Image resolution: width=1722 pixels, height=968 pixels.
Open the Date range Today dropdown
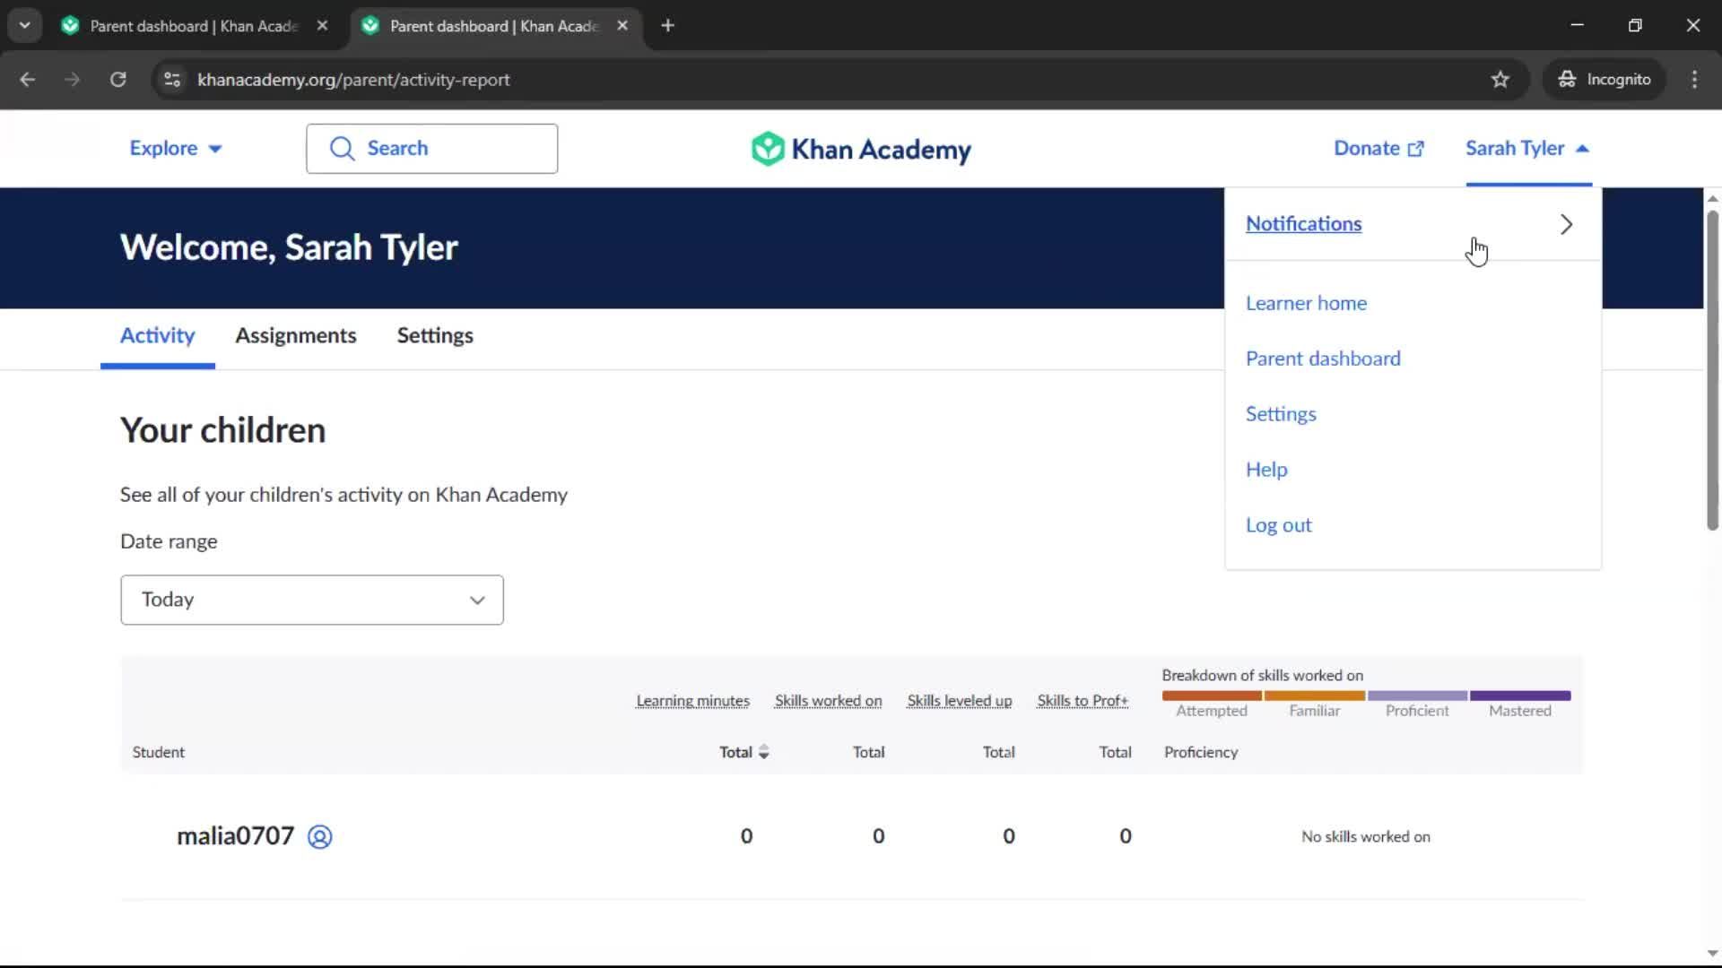point(312,600)
